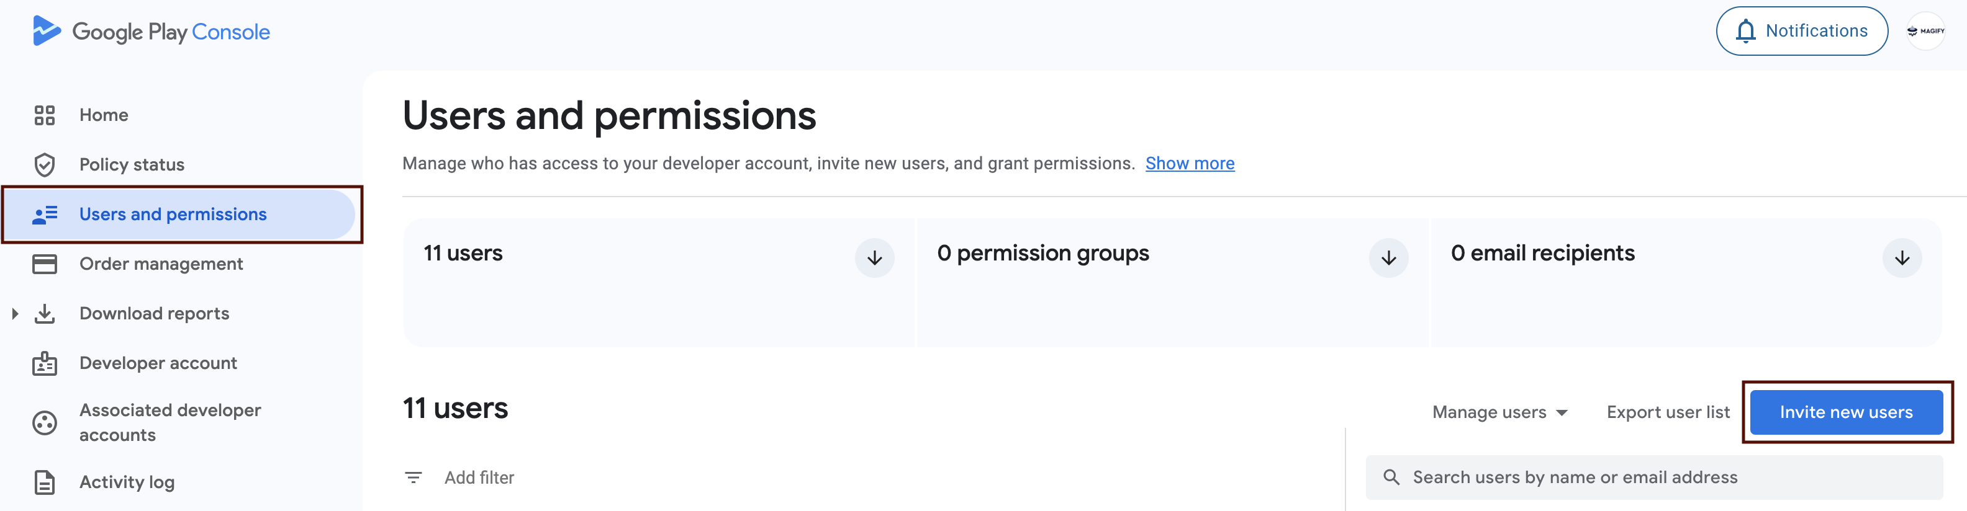Click the Home grid icon in sidebar
The height and width of the screenshot is (511, 1967).
(44, 114)
